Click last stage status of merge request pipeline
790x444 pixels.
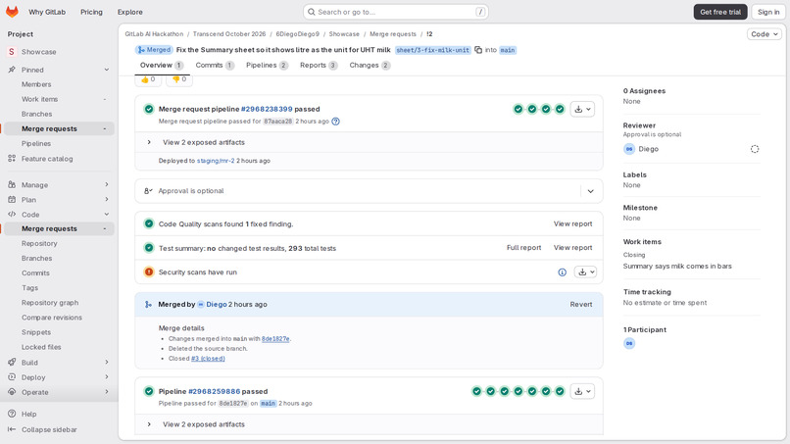560,109
